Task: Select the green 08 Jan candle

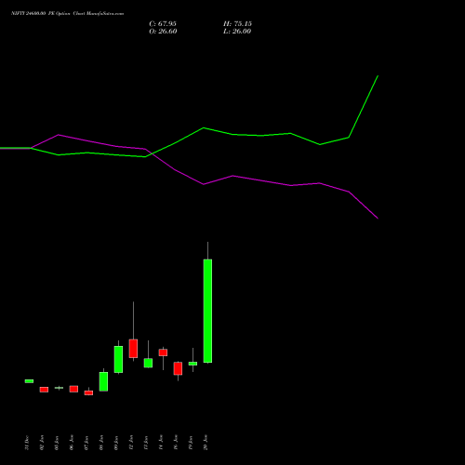Action: (103, 381)
